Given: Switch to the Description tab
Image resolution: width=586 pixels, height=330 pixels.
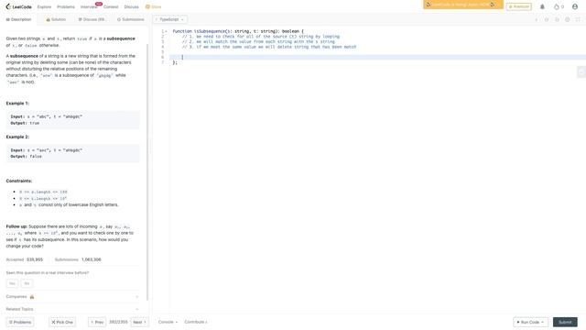Looking at the screenshot, I should [x=18, y=19].
